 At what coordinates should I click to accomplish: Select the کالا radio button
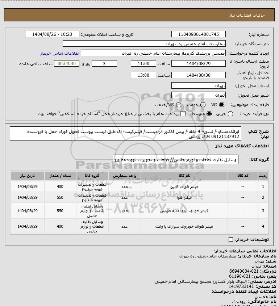coord(222,105)
